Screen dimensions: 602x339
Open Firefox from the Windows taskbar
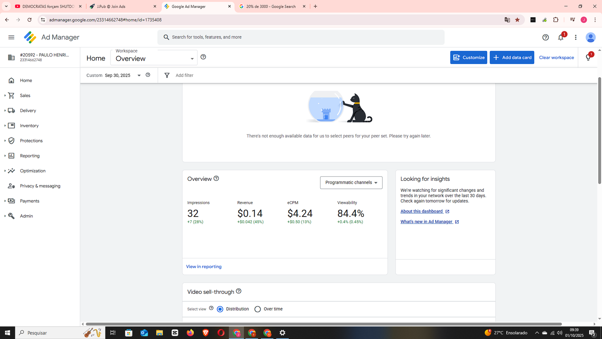tap(190, 333)
